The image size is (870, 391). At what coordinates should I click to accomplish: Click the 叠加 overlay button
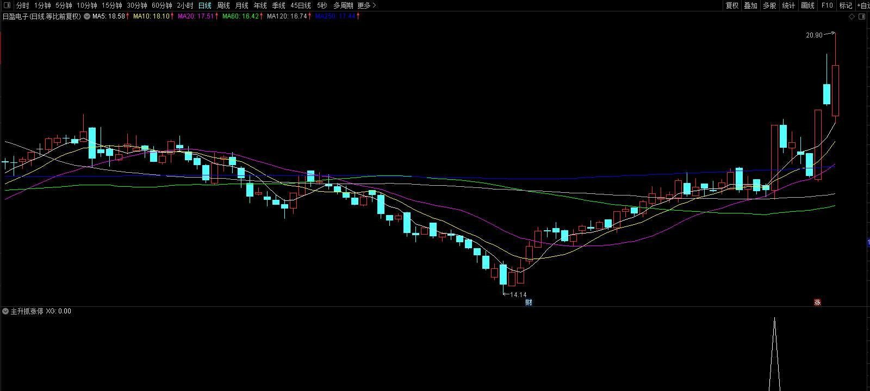point(750,5)
